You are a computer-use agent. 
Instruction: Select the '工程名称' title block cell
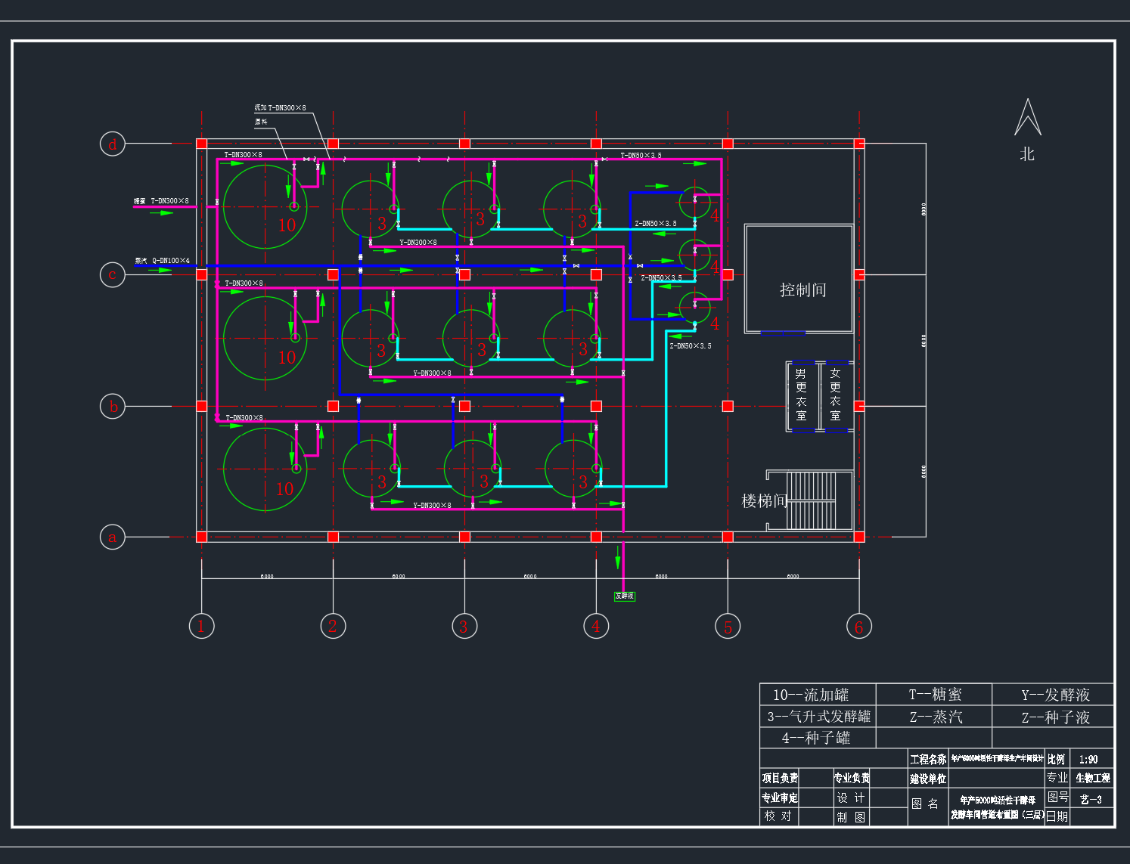pos(928,759)
